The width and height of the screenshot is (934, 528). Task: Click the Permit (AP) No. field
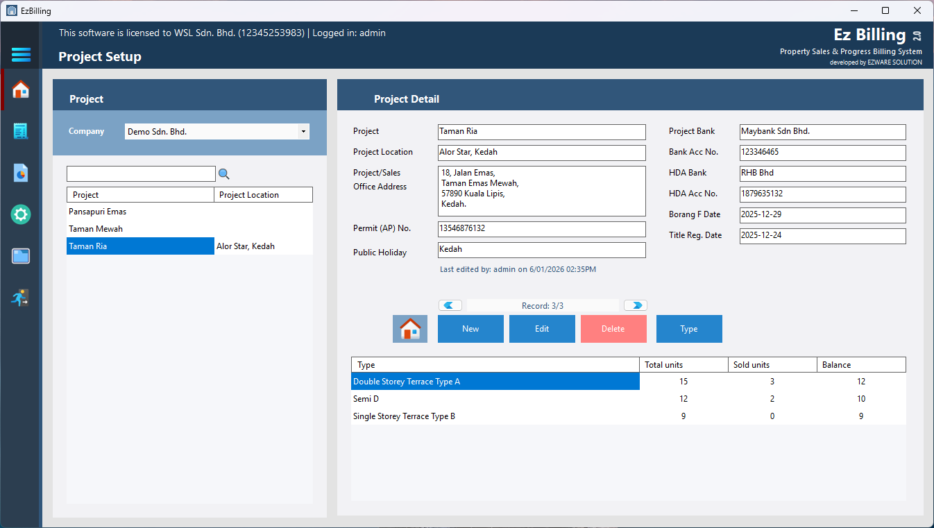pyautogui.click(x=542, y=229)
